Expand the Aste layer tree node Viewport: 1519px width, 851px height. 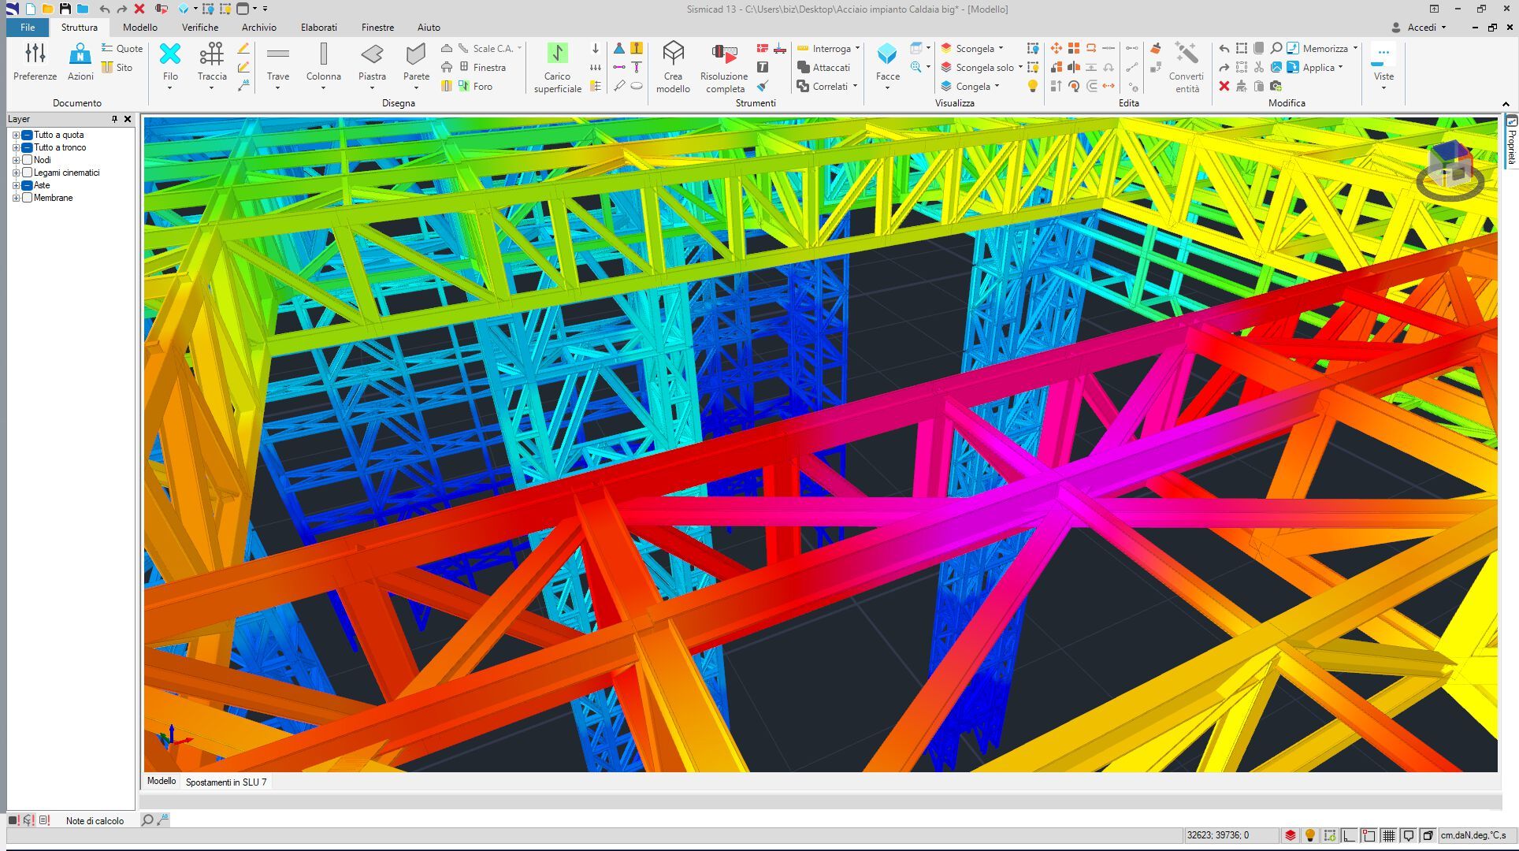click(16, 185)
